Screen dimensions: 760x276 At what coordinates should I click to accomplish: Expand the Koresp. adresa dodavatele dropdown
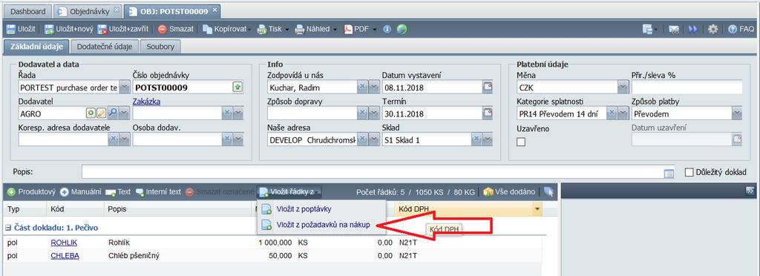124,139
